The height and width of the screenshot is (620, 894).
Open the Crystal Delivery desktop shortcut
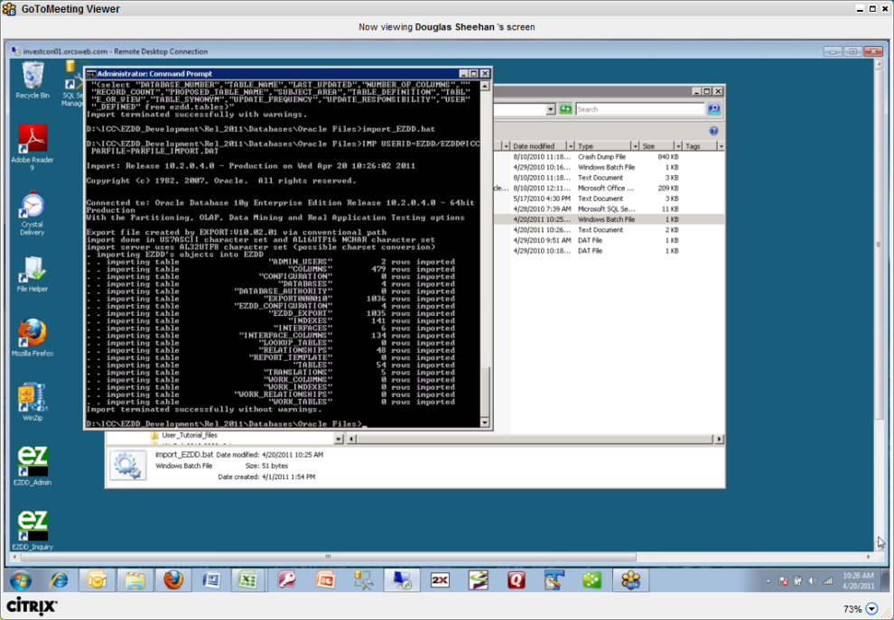[x=33, y=207]
